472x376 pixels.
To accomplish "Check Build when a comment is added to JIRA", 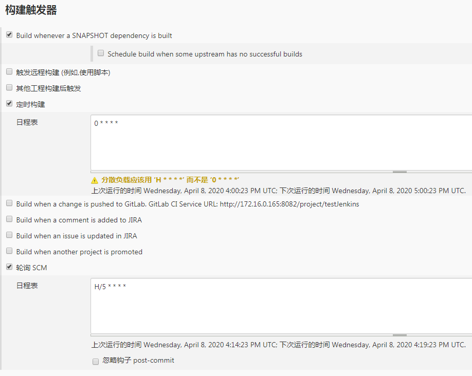I will coord(9,219).
